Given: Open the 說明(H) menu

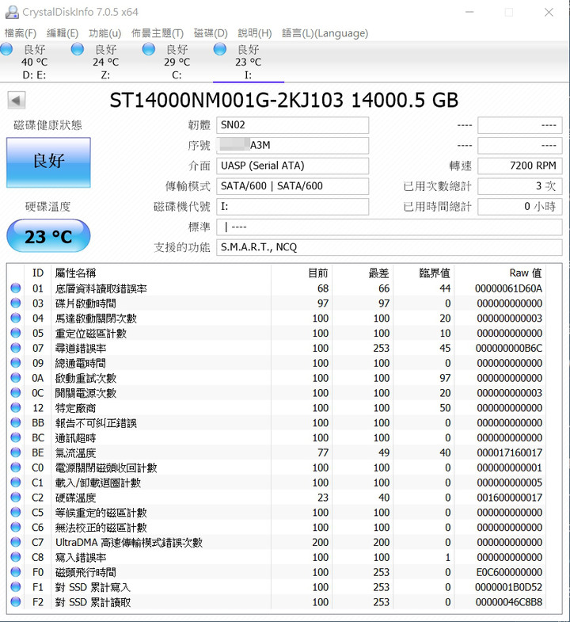Looking at the screenshot, I should (x=254, y=33).
